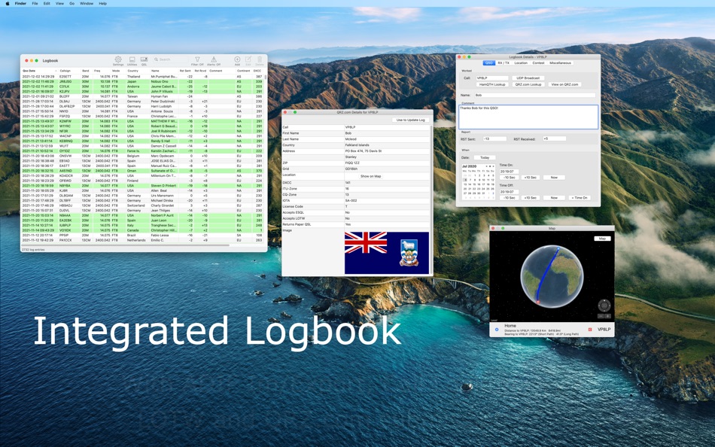Click the red VP8LP marker icon below map

pyautogui.click(x=591, y=330)
